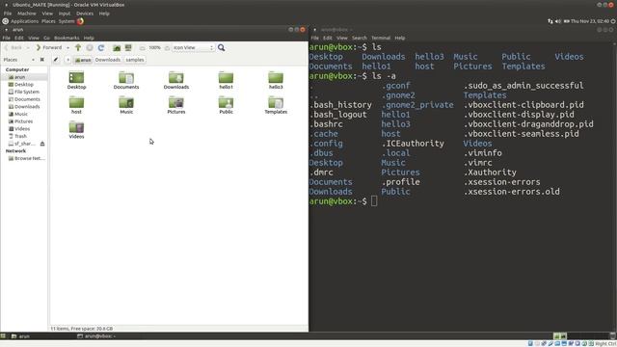617x347 pixels.
Task: Click the Forward navigation button
Action: coord(49,47)
